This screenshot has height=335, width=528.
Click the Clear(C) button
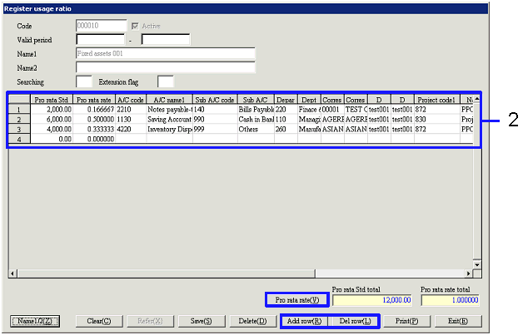(99, 321)
